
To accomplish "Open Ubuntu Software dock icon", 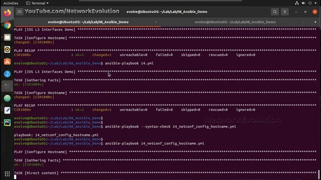I will coord(7,61).
